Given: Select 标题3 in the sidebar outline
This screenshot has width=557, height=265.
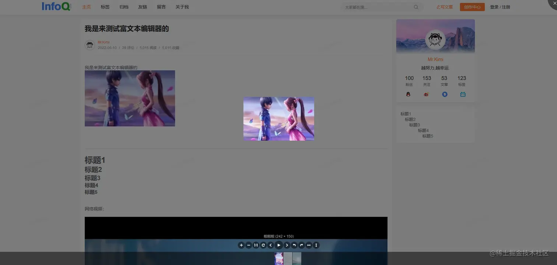Looking at the screenshot, I should (414, 125).
